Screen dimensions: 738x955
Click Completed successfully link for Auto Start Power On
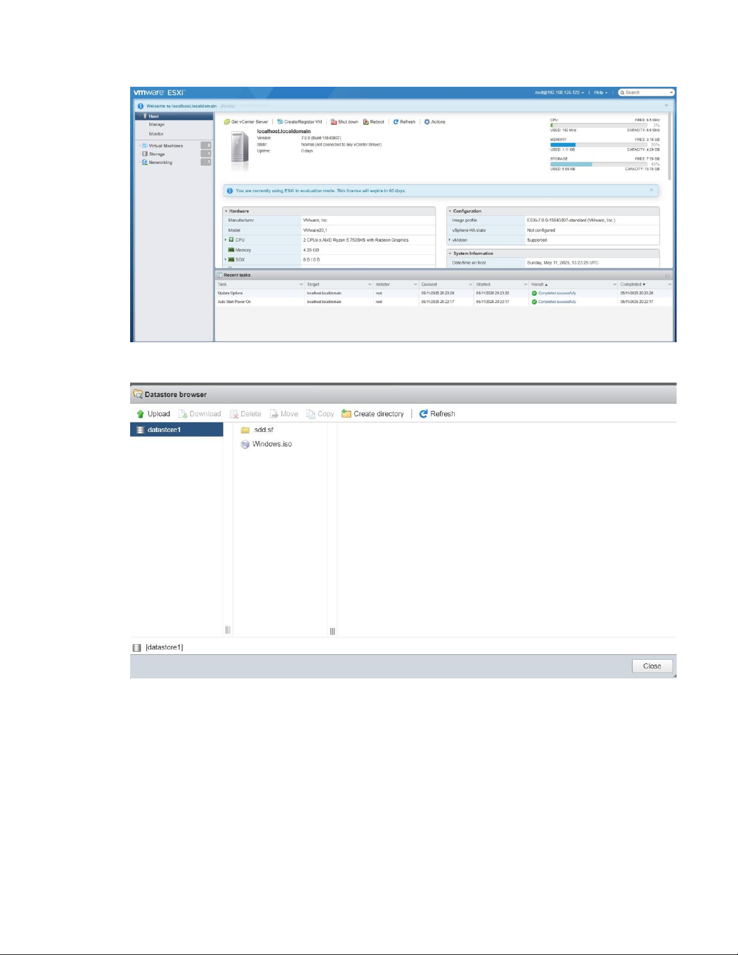(557, 302)
